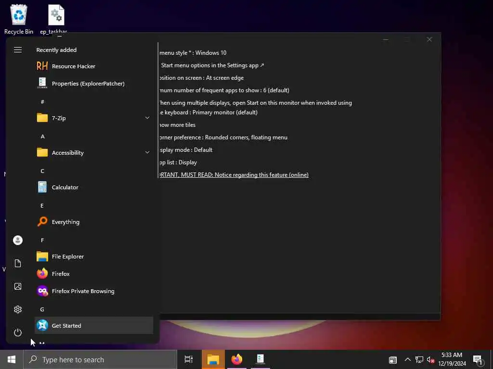The height and width of the screenshot is (369, 493).
Task: Change corner preference Rounded corners setting
Action: (223, 137)
